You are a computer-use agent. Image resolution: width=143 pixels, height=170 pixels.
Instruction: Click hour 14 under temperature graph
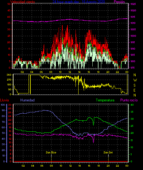[80, 166]
